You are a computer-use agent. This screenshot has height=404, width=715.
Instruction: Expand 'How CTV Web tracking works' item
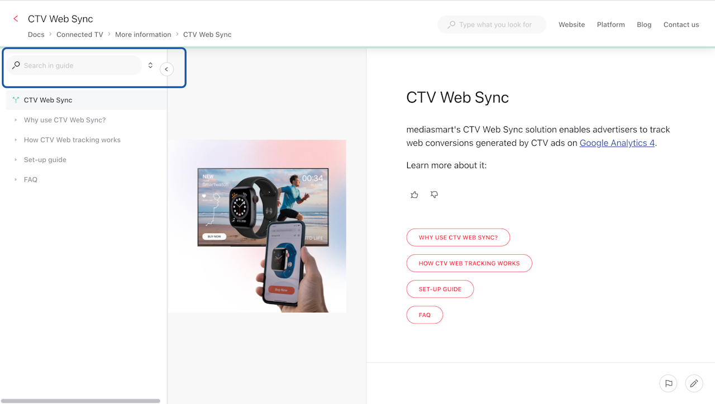(16, 140)
